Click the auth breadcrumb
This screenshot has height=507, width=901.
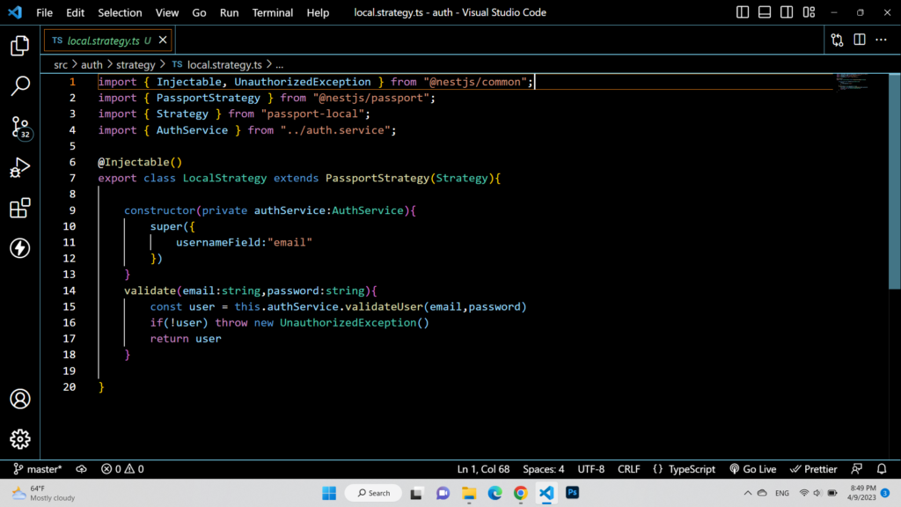click(92, 65)
